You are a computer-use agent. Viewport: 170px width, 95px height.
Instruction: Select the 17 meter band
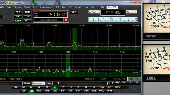coord(63,87)
